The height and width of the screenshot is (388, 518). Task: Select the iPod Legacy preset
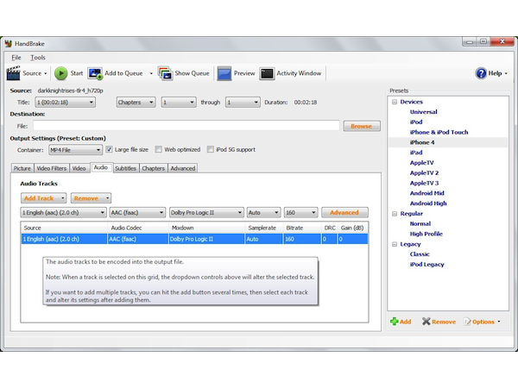[426, 265]
